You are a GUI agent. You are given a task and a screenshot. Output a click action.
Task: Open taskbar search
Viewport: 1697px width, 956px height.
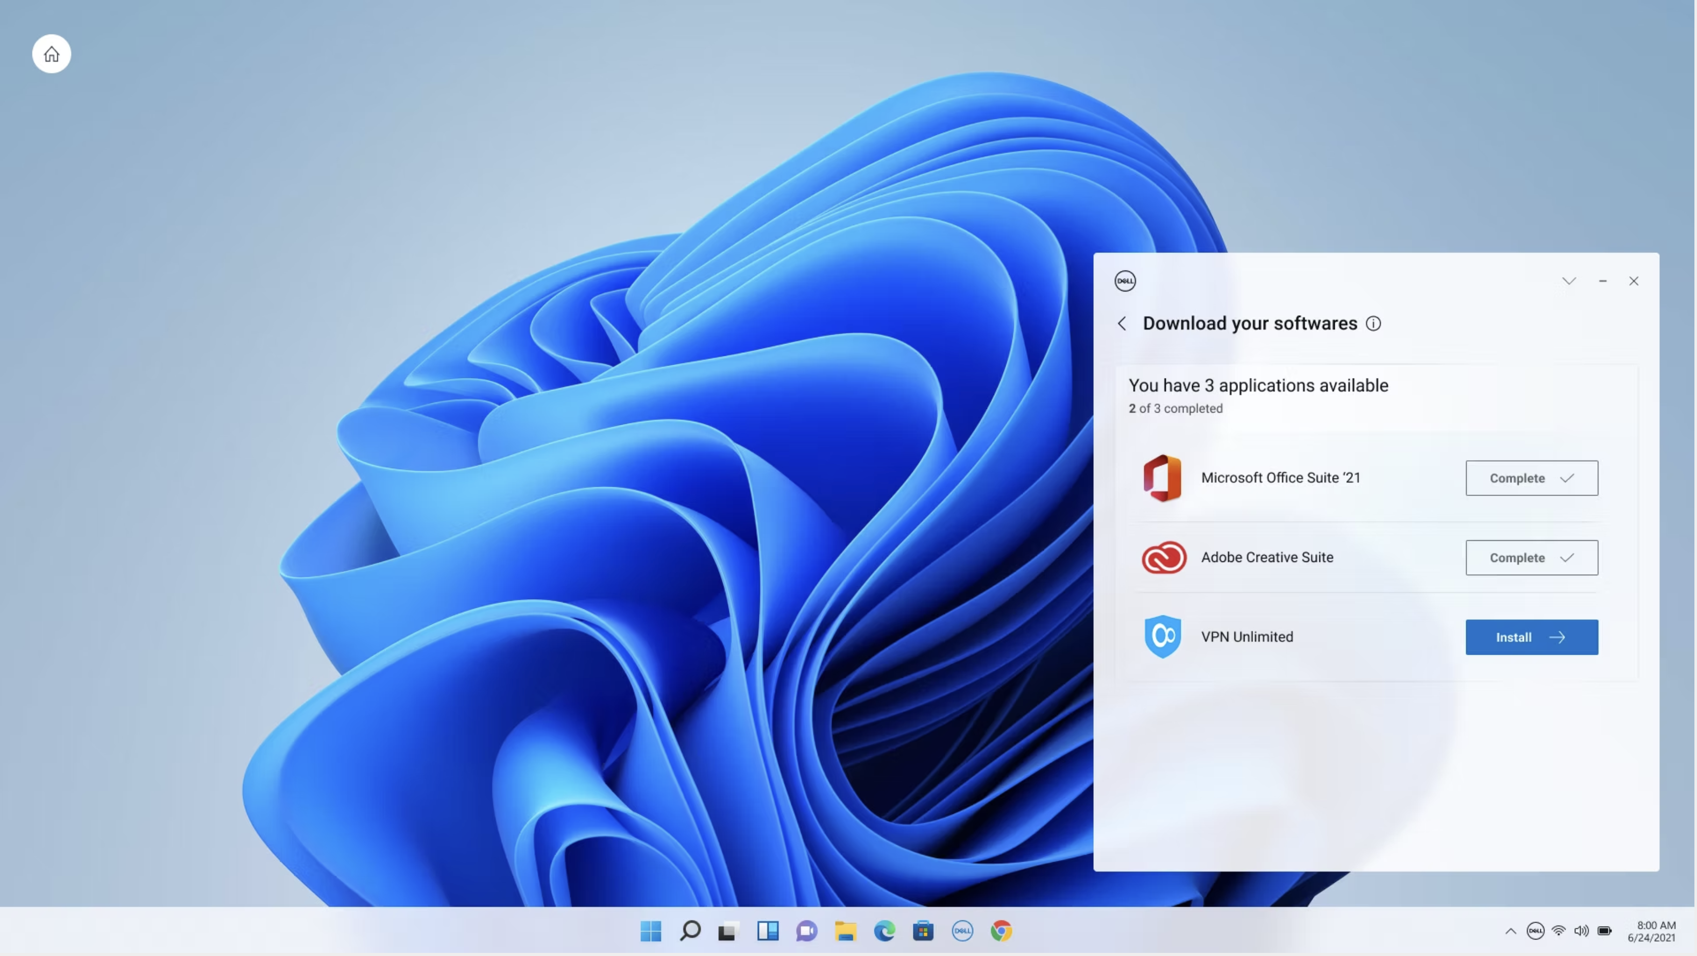click(x=690, y=931)
